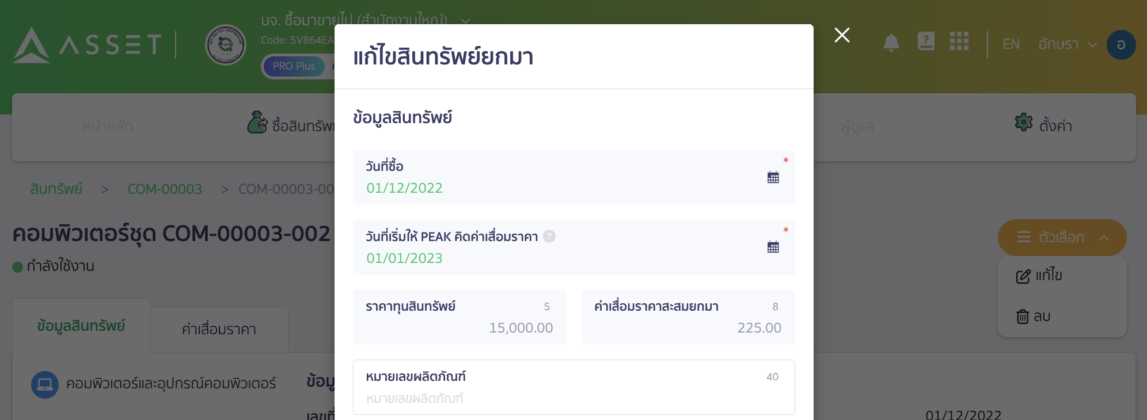The image size is (1147, 420).
Task: Open the help manual book icon
Action: (x=926, y=41)
